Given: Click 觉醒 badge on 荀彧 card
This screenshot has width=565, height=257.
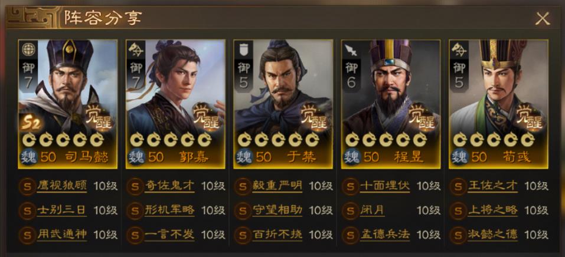Looking at the screenshot, I should (x=530, y=117).
